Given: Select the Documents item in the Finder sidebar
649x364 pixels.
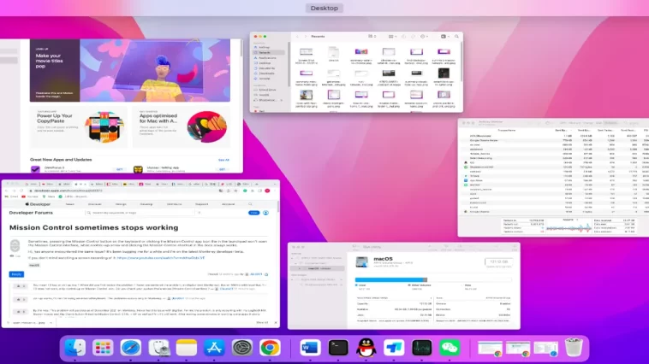Looking at the screenshot, I should coord(266,68).
